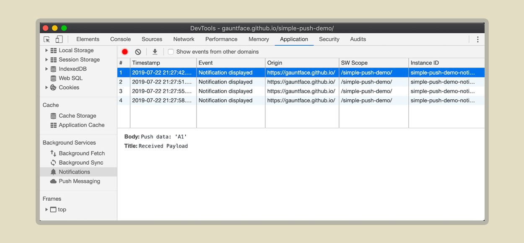Select event row with timestamp 21:27:51
The image size is (524, 243).
pyautogui.click(x=301, y=82)
